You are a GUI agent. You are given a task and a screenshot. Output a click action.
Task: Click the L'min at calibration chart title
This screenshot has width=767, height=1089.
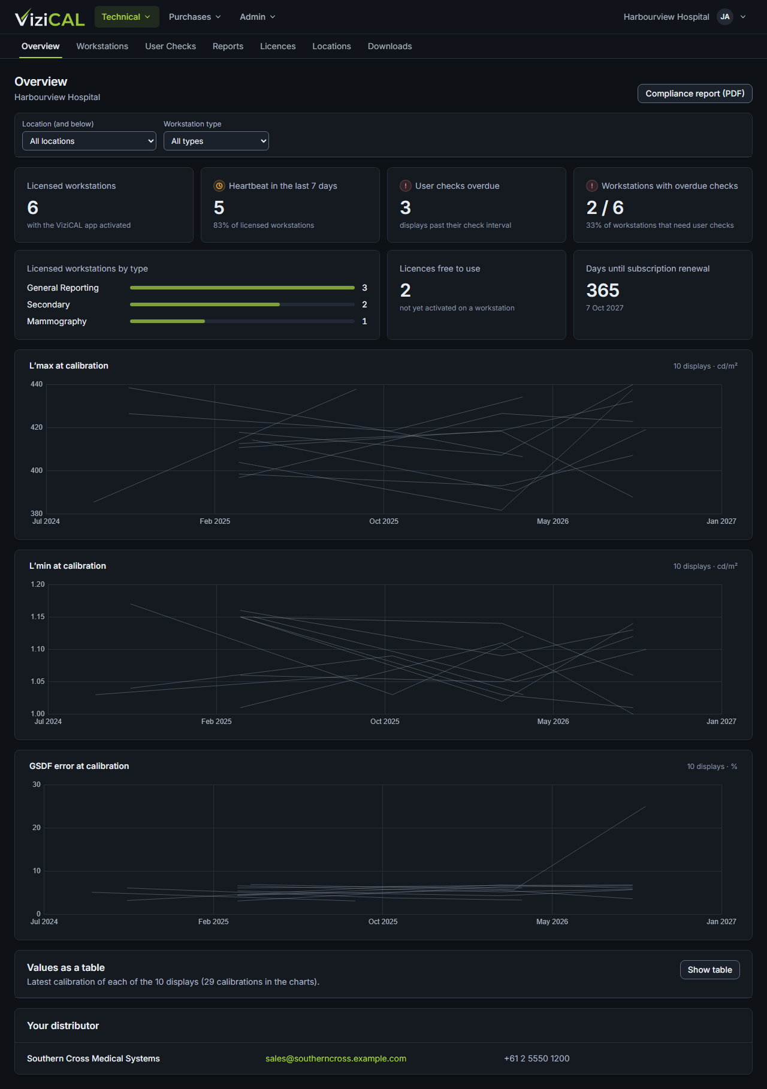[x=68, y=566]
